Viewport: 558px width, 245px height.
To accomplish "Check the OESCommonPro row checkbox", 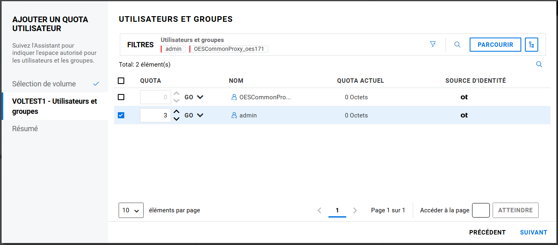I will point(121,97).
